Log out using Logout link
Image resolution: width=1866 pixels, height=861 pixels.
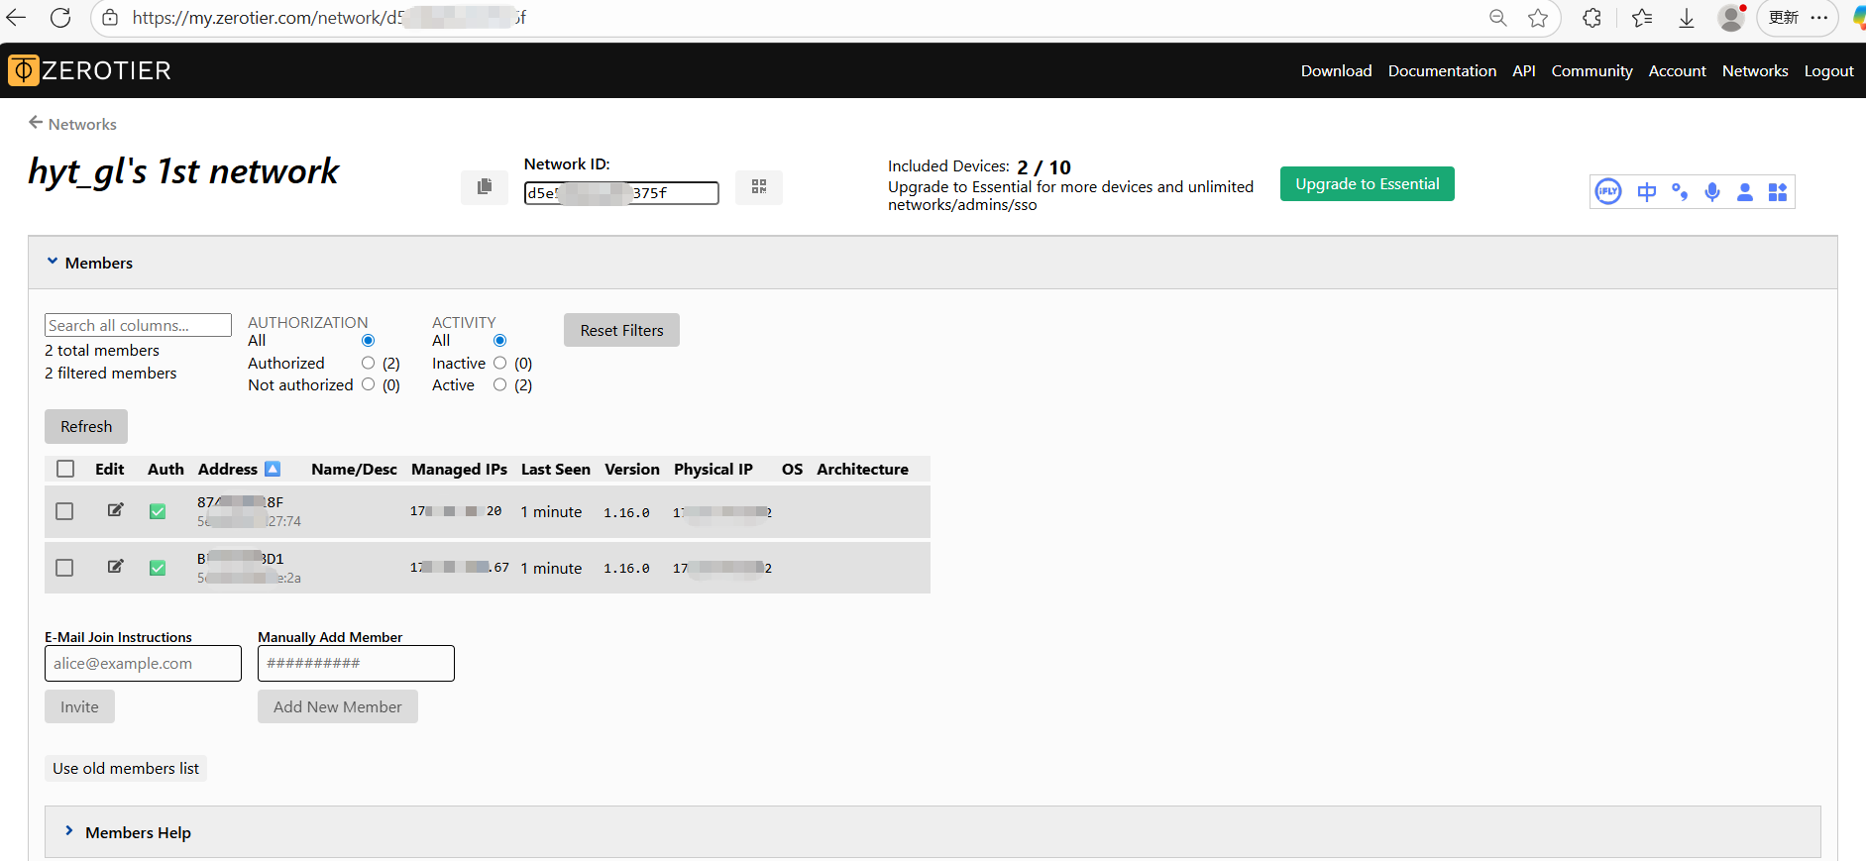(1828, 71)
